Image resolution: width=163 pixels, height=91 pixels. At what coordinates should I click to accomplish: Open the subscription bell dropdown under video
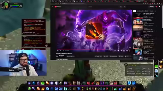point(71,56)
